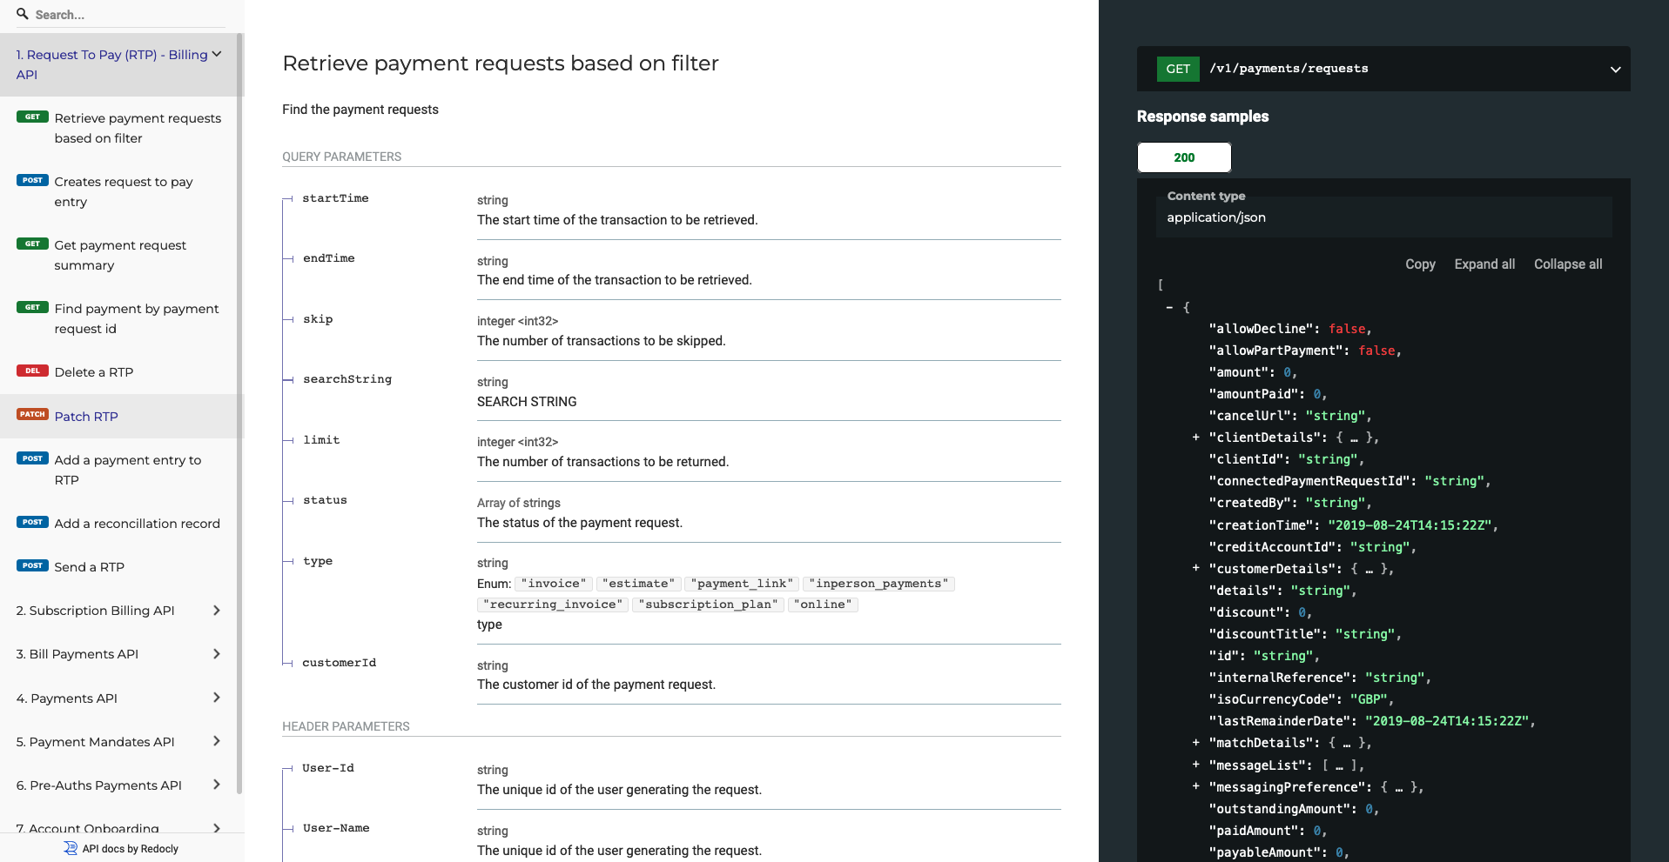The height and width of the screenshot is (862, 1669).
Task: Click the Response samples heading
Action: [1202, 117]
